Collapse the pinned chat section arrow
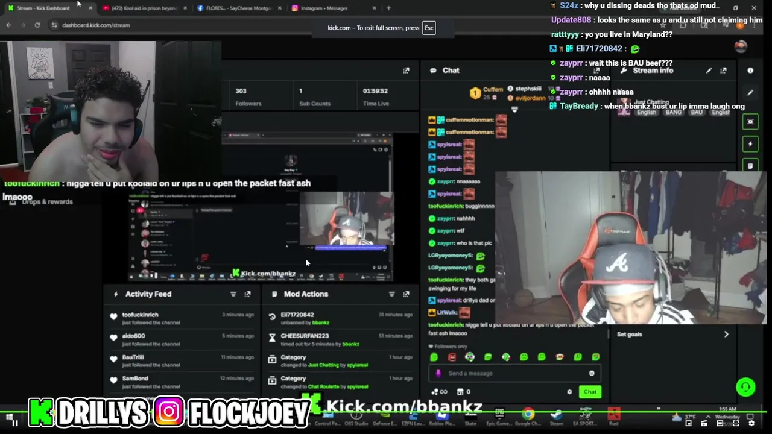772x434 pixels. tap(514, 110)
